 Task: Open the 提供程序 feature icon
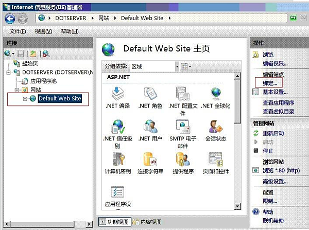click(x=183, y=159)
